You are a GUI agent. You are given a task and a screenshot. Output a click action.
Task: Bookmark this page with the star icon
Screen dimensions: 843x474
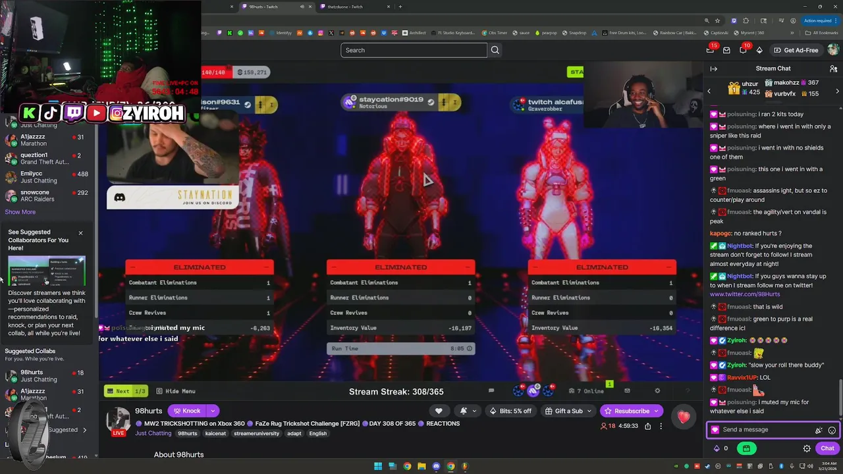click(717, 20)
